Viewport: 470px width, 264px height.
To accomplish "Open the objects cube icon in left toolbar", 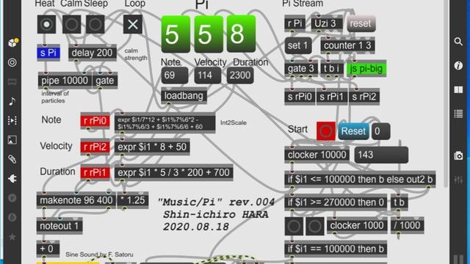I will pyautogui.click(x=12, y=43).
